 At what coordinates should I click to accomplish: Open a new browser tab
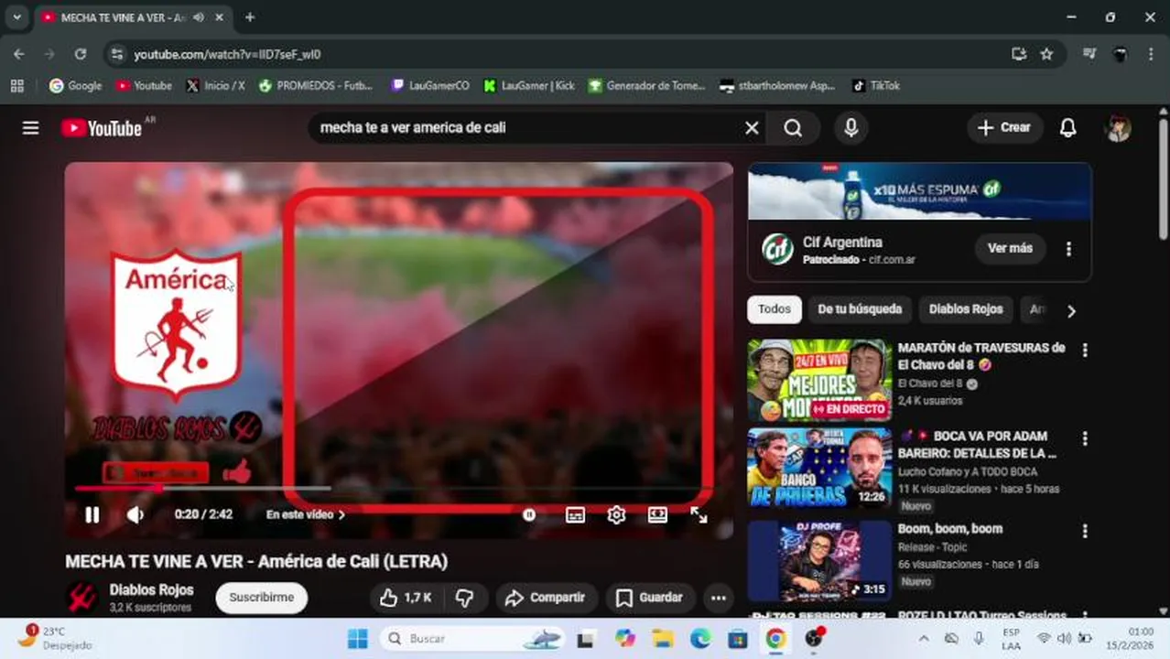click(x=249, y=17)
